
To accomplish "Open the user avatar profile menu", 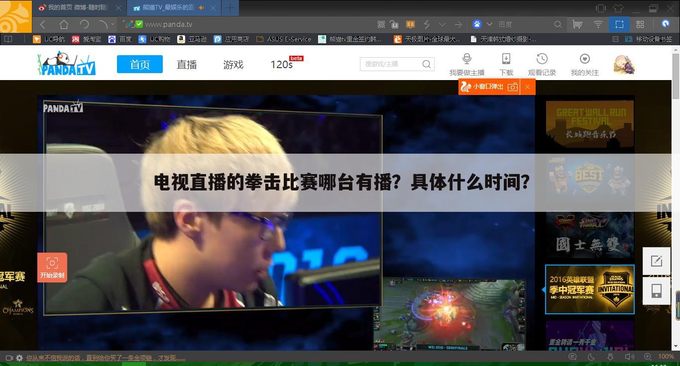I will [624, 64].
